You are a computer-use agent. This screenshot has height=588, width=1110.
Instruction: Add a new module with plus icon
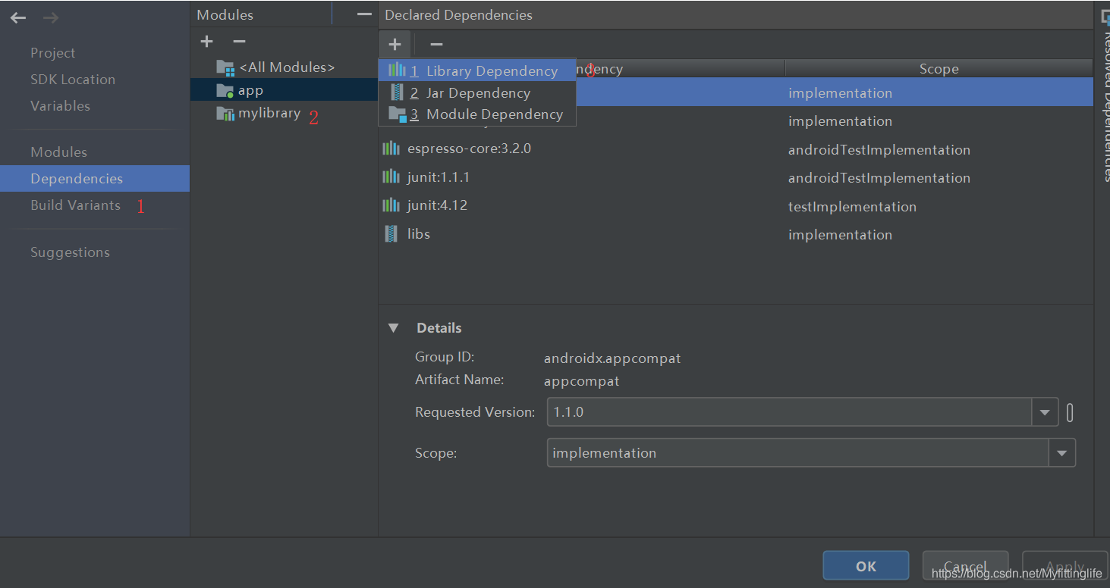pyautogui.click(x=206, y=41)
